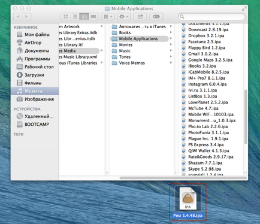This screenshot has height=224, width=260.
Task: Click the horizontal scrollbar at window bottom
Action: 183,178
